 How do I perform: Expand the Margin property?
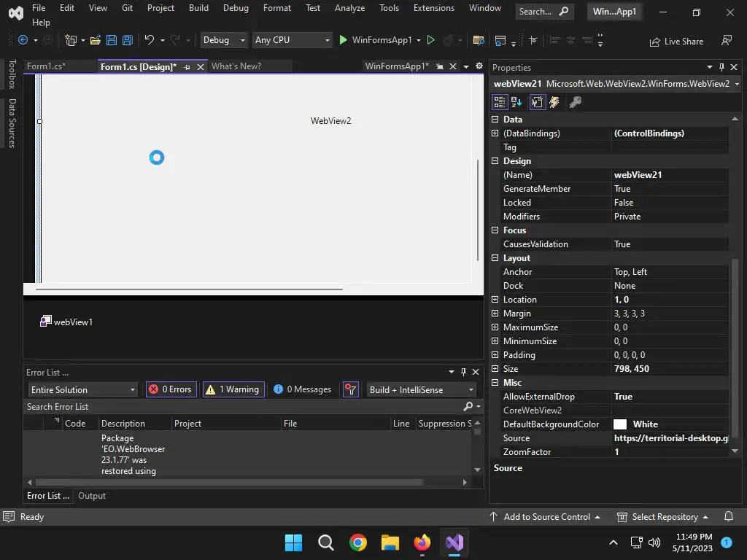[x=495, y=314]
